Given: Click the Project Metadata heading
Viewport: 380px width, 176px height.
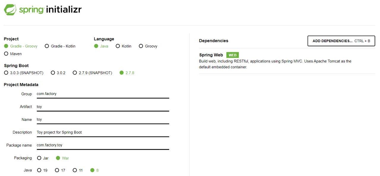Looking at the screenshot, I should [x=21, y=85].
